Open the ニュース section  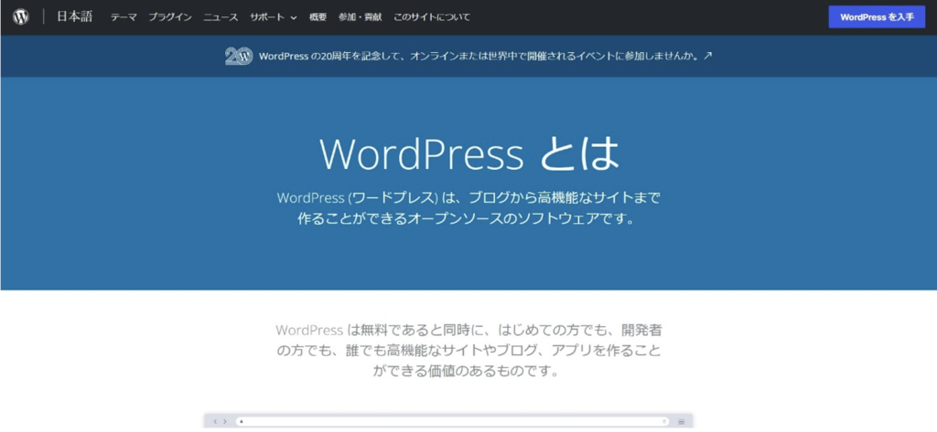(221, 17)
